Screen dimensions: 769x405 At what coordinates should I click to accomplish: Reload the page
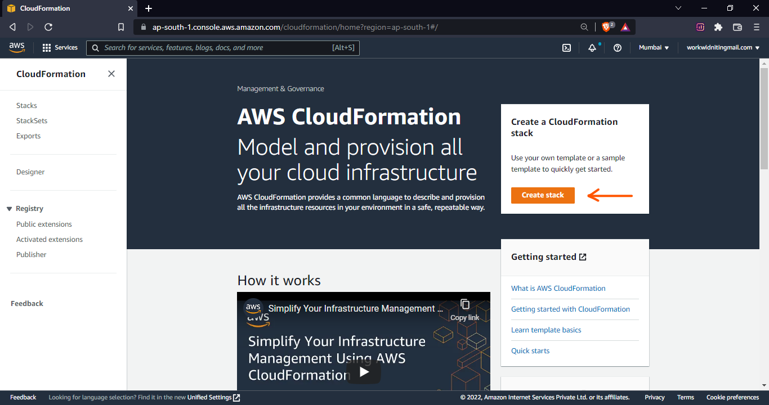click(x=48, y=27)
